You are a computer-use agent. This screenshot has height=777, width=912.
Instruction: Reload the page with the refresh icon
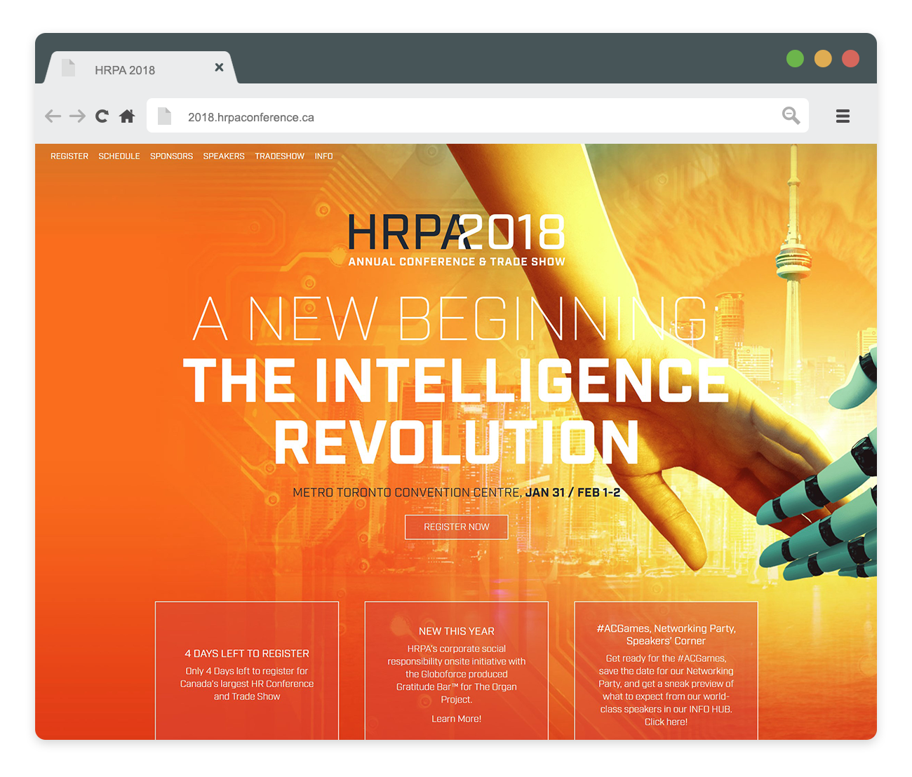[102, 116]
